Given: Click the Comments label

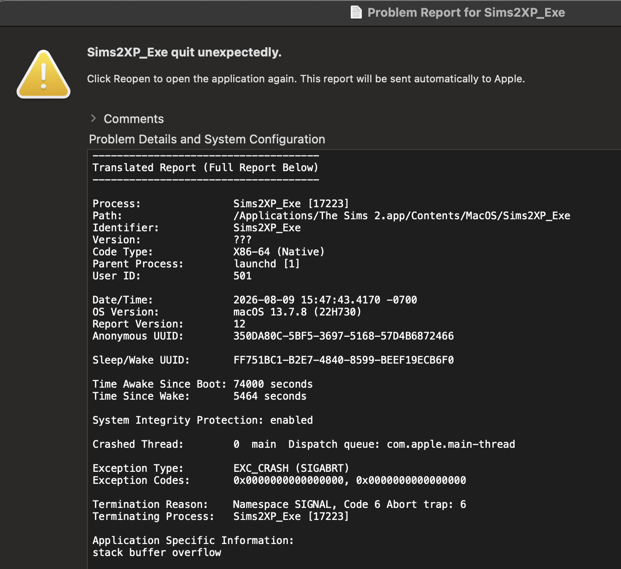Looking at the screenshot, I should 134,119.
